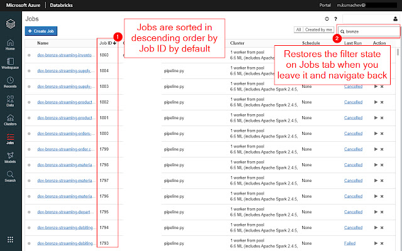Viewport: 402px width, 251px height.
Task: Click the Databricks logo in sidebar
Action: (11, 24)
